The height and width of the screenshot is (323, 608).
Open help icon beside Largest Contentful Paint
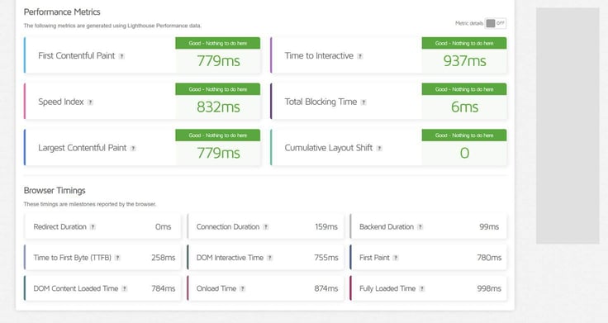(x=133, y=148)
